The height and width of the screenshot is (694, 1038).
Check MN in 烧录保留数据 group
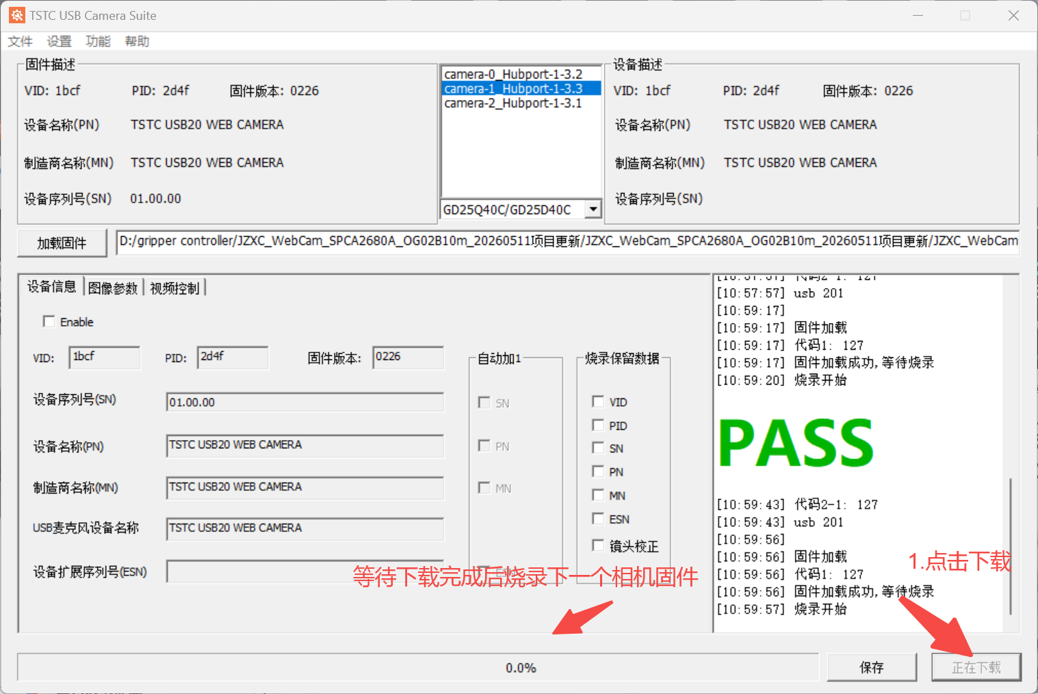click(598, 494)
